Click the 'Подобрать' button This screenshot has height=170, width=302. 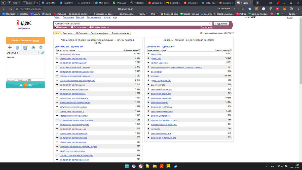tap(221, 24)
